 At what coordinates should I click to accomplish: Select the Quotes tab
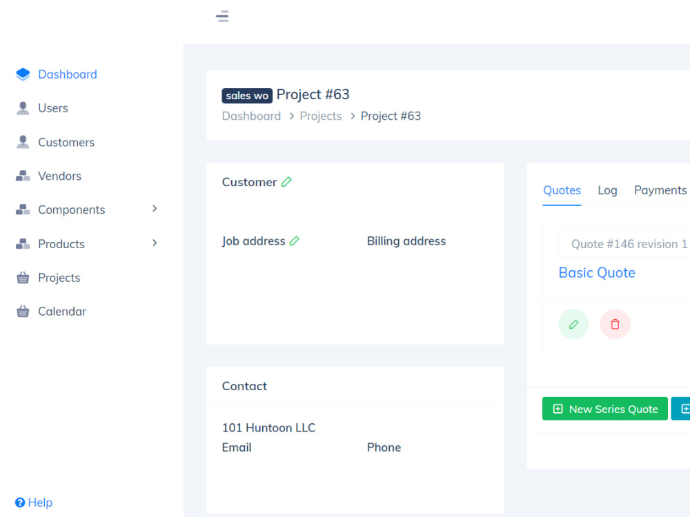tap(562, 190)
